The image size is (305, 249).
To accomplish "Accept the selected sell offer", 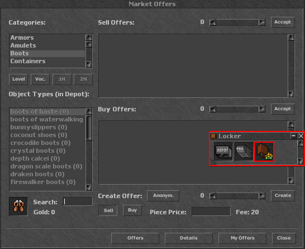I will (x=283, y=22).
